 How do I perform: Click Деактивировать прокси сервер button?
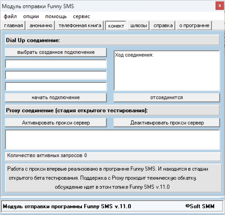(x=166, y=123)
